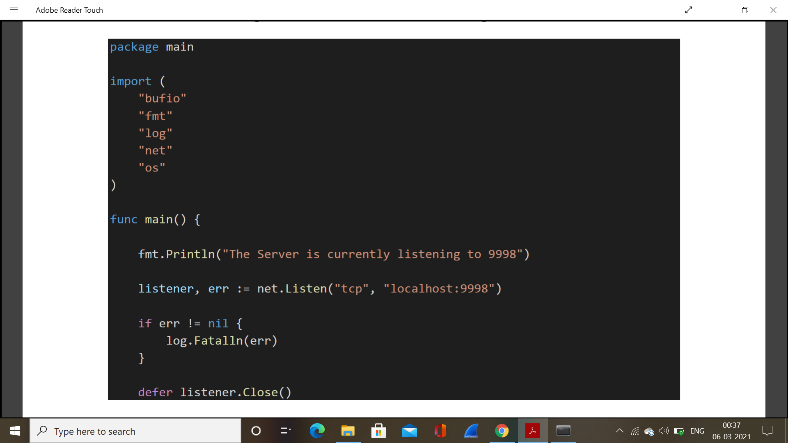The width and height of the screenshot is (788, 443).
Task: Launch Microsoft Edge from the taskbar
Action: click(x=317, y=431)
